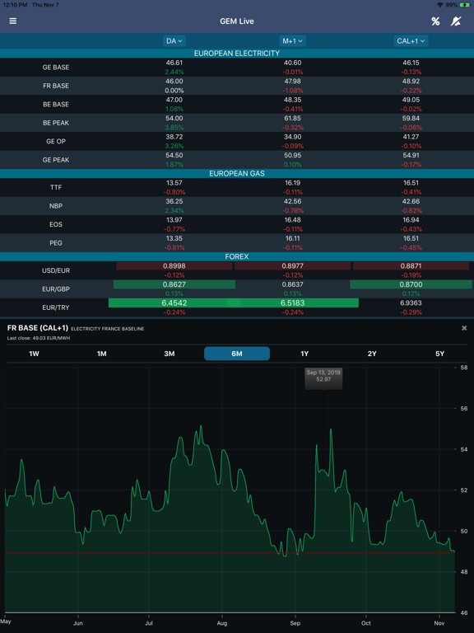
Task: Click BE PEAK day-ahead price 54.00
Action: pyautogui.click(x=174, y=119)
